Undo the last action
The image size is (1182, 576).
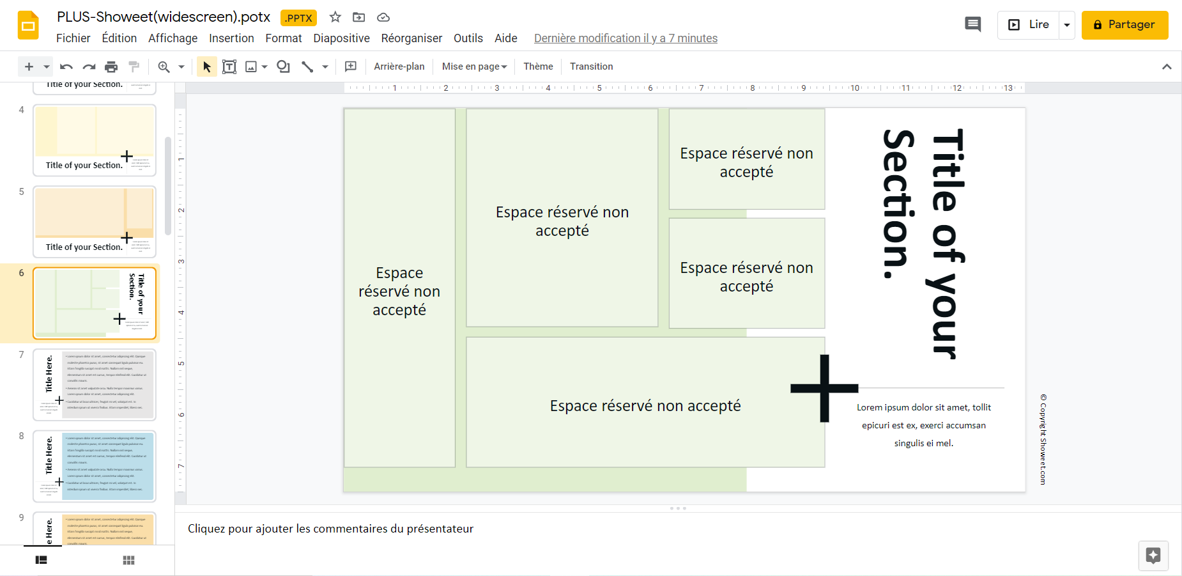point(66,66)
